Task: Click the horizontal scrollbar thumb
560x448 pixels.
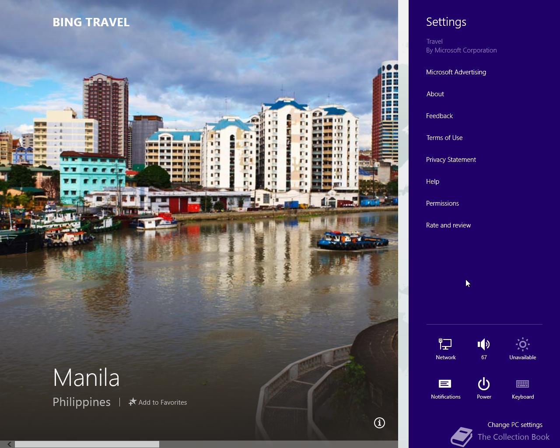Action: 87,444
